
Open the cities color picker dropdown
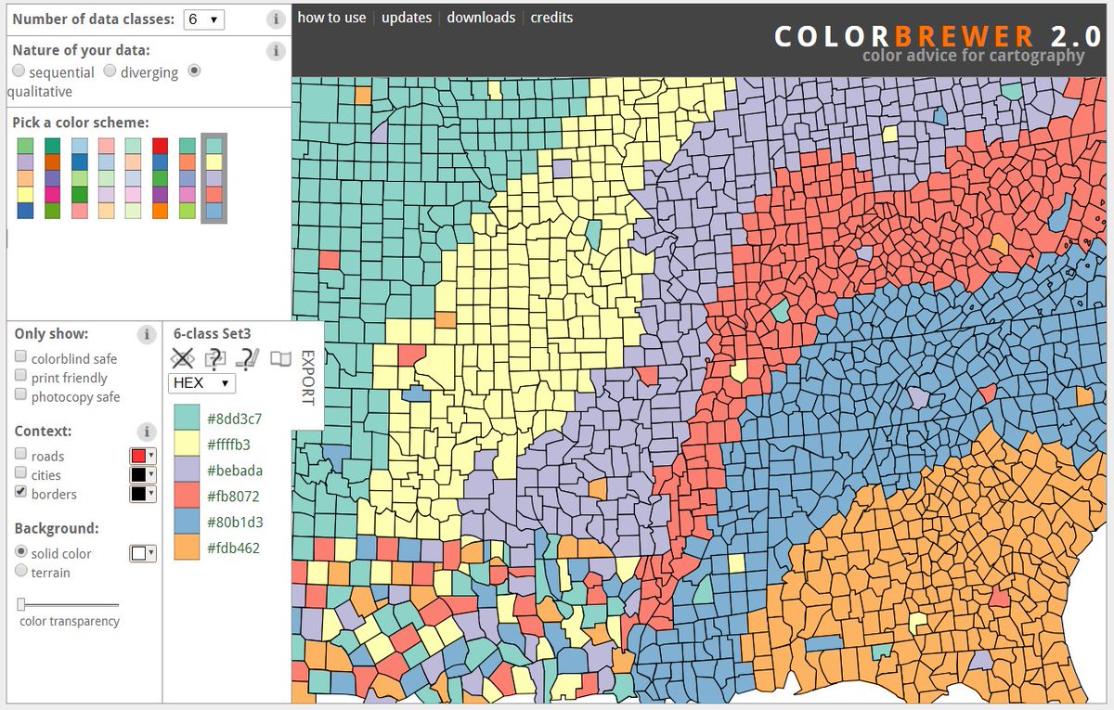[x=142, y=474]
